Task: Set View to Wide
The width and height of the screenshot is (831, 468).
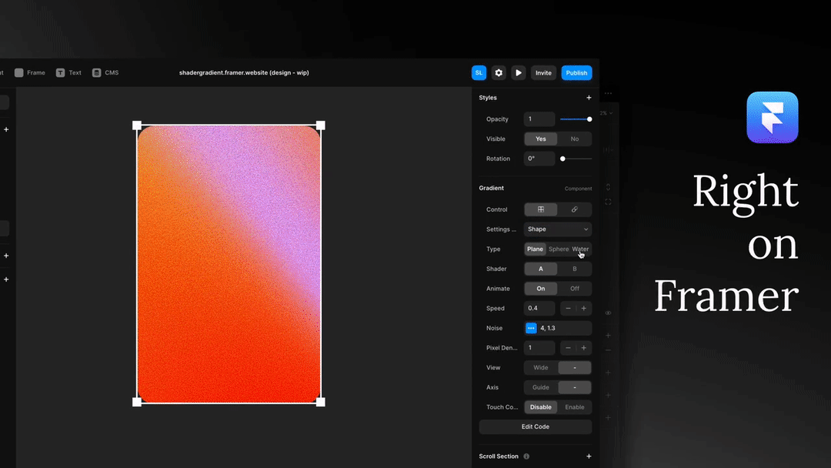Action: (x=541, y=367)
